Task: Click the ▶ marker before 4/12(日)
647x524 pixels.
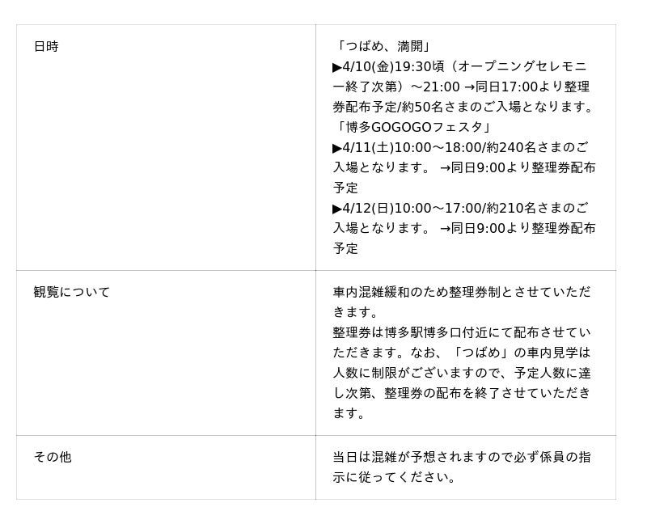Action: tap(337, 209)
